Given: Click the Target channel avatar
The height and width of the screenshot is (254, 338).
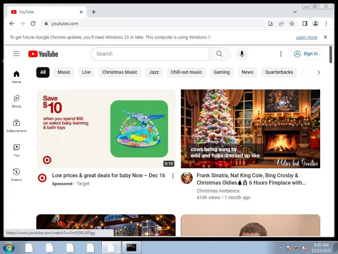Looking at the screenshot, I should tap(42, 178).
